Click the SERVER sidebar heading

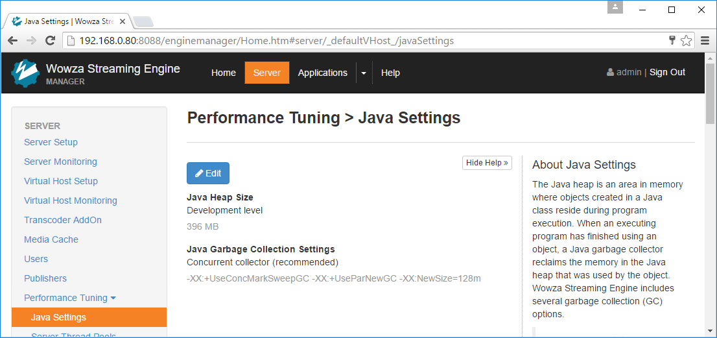pos(42,126)
